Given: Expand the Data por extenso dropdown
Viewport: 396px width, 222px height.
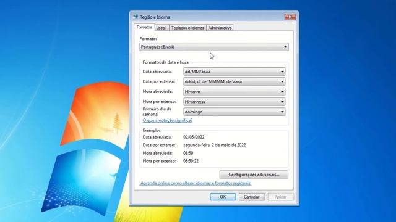Looking at the screenshot, I should click(235, 81).
